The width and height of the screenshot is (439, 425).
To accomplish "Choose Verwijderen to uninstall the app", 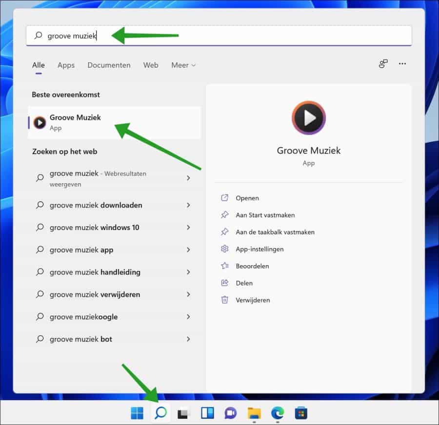I will click(x=253, y=300).
